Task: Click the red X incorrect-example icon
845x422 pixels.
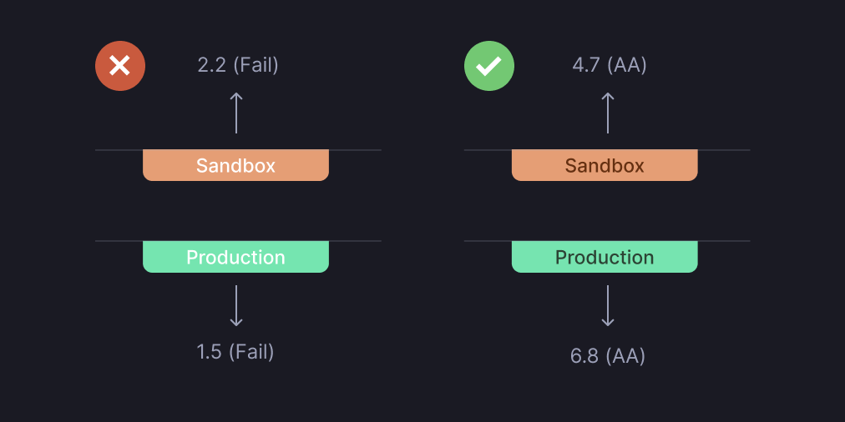Action: 120,66
